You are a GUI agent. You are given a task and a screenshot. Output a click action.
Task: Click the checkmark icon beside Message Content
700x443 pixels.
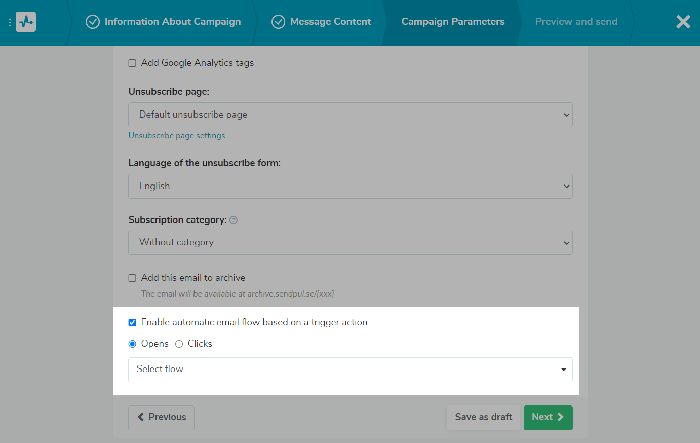point(278,22)
